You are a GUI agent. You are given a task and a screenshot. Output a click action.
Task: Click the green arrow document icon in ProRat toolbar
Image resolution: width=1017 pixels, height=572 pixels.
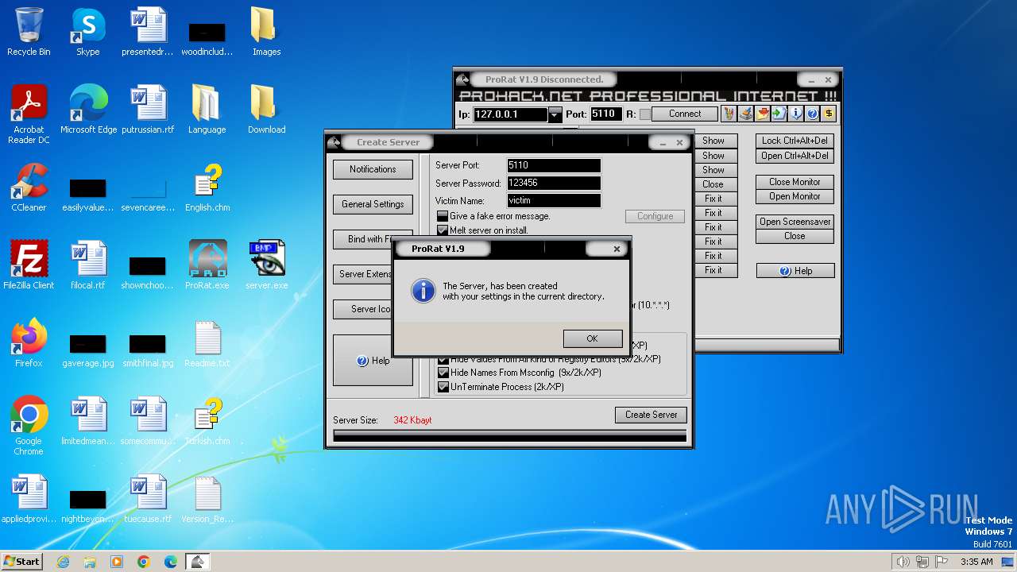click(x=779, y=114)
